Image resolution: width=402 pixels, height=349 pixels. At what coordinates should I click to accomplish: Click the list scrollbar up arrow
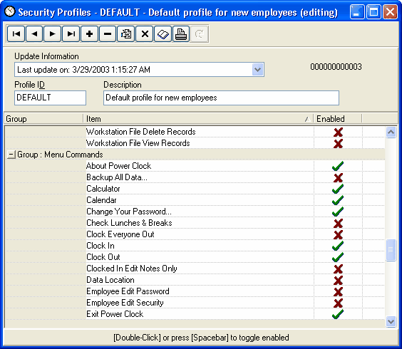[x=391, y=132]
